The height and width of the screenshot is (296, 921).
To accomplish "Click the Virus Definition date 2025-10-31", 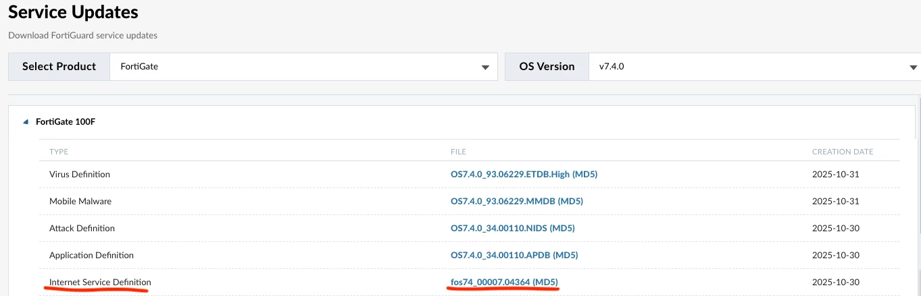I will [x=835, y=174].
